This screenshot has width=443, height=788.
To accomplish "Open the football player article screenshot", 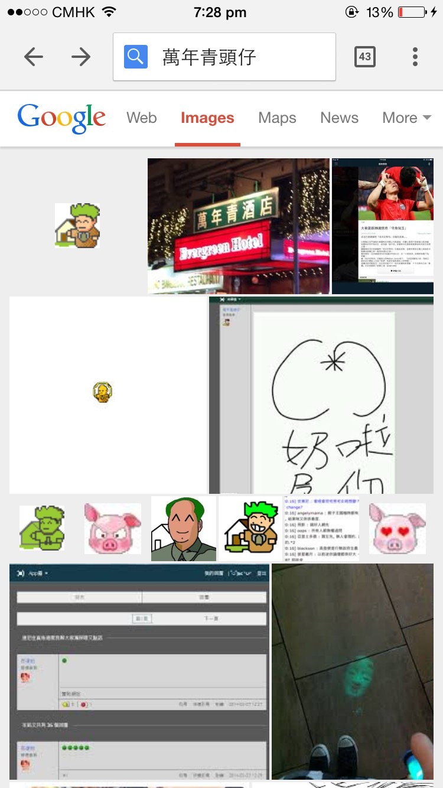I will click(x=382, y=226).
